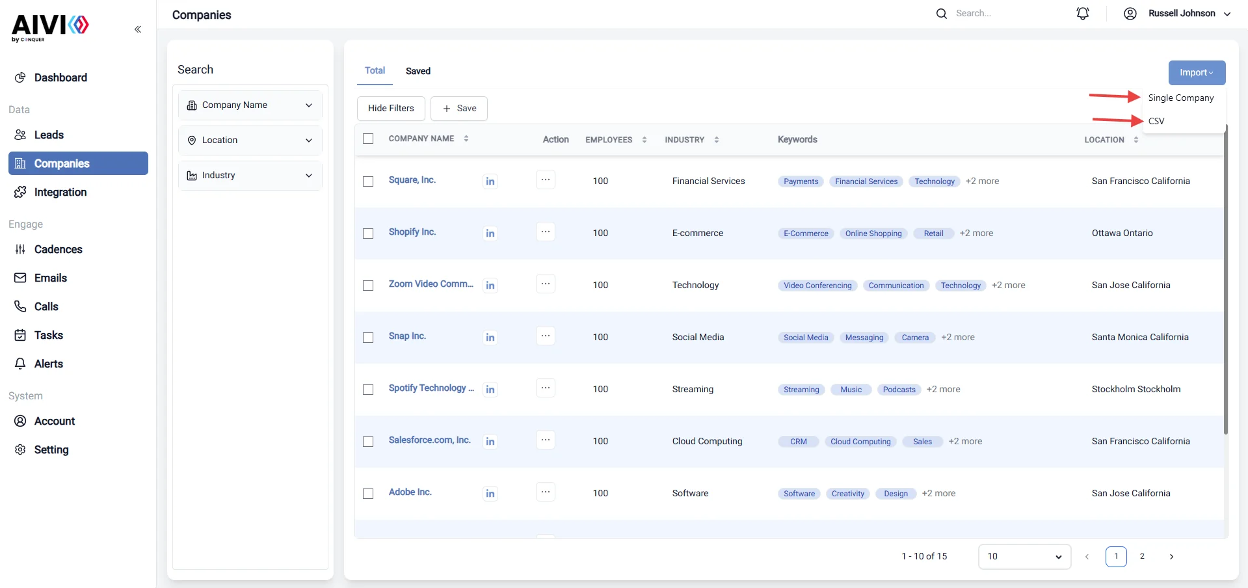
Task: Open Spotify Technology LinkedIn icon
Action: (490, 390)
